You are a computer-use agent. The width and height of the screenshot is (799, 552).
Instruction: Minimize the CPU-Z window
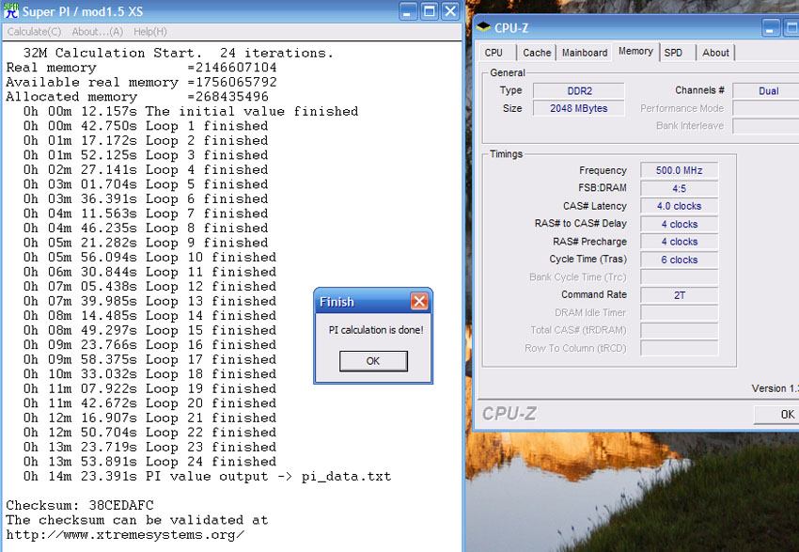(x=771, y=28)
